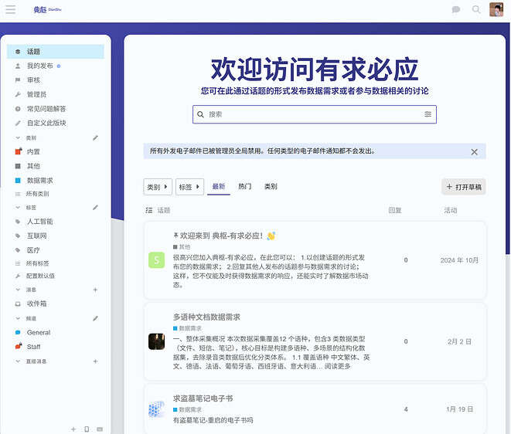Open search filter options icon in search bar
The width and height of the screenshot is (511, 434).
click(x=428, y=114)
